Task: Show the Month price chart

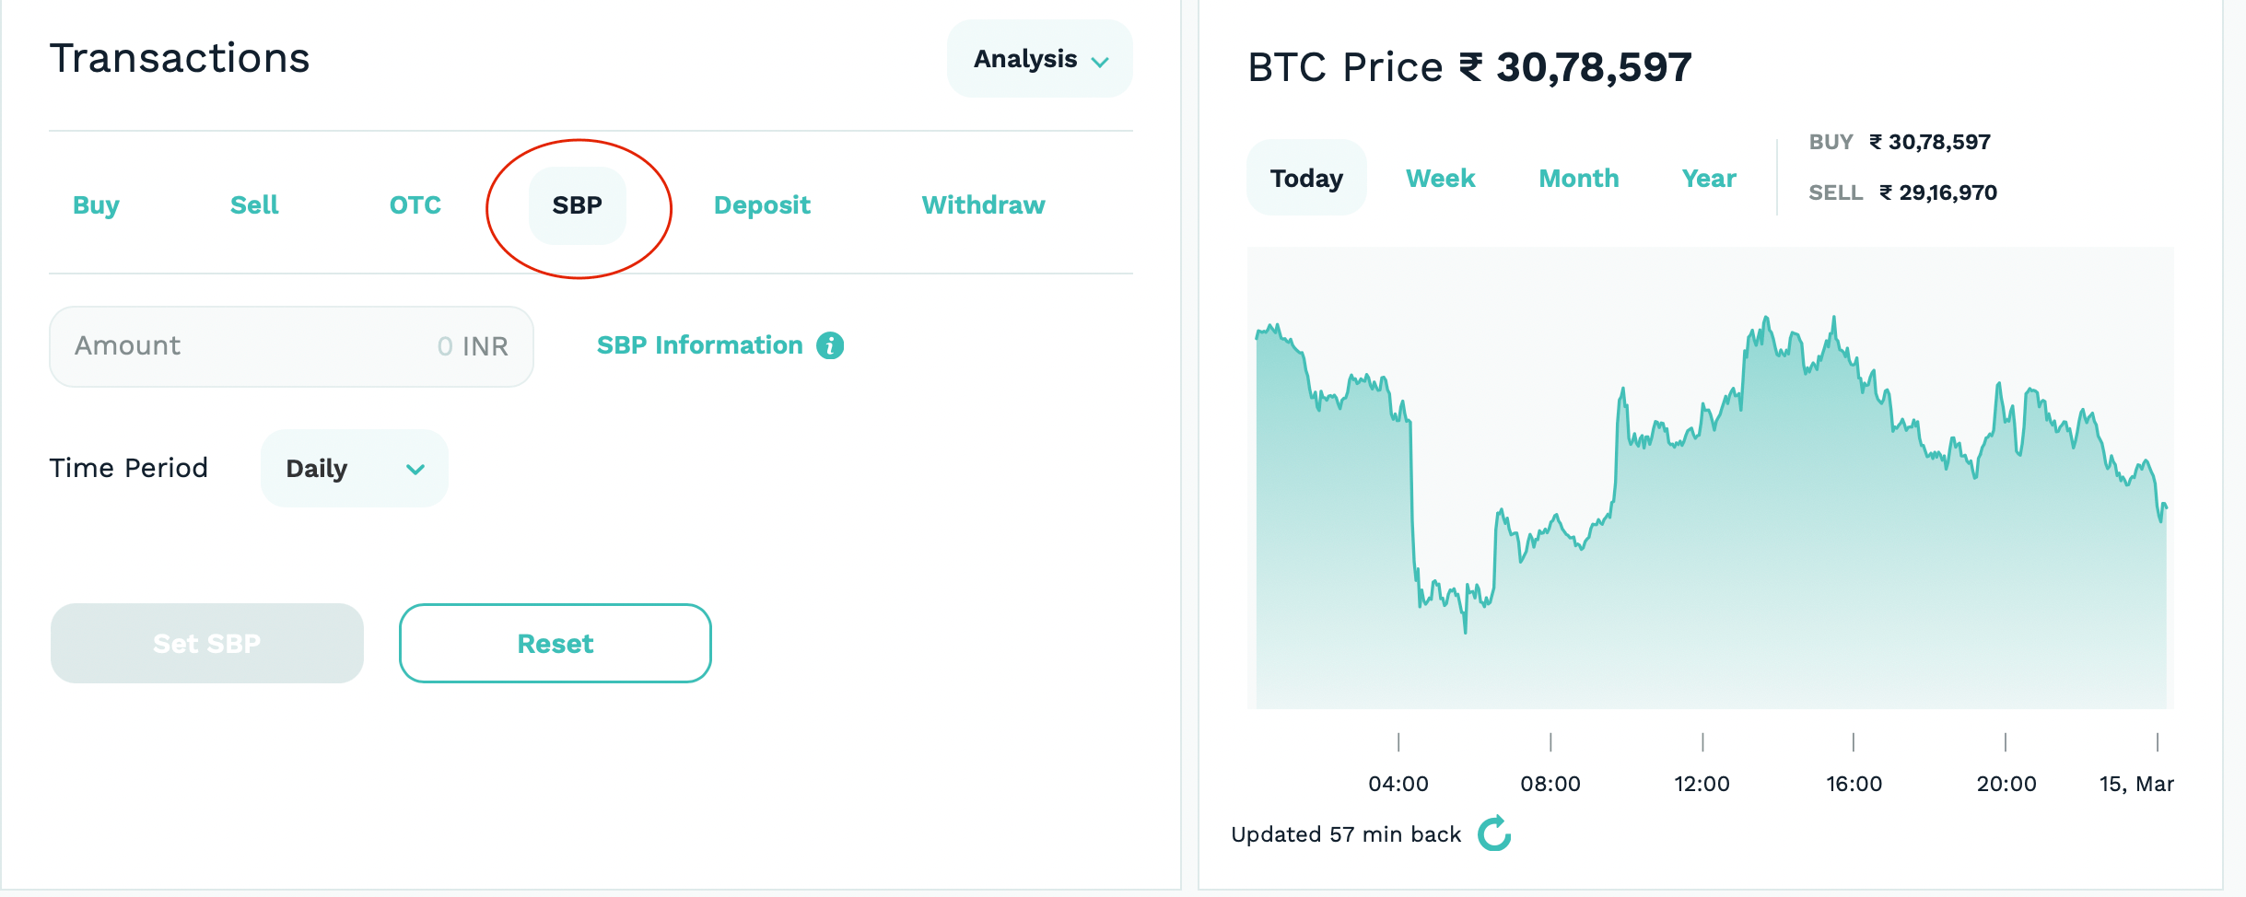Action: click(1578, 178)
